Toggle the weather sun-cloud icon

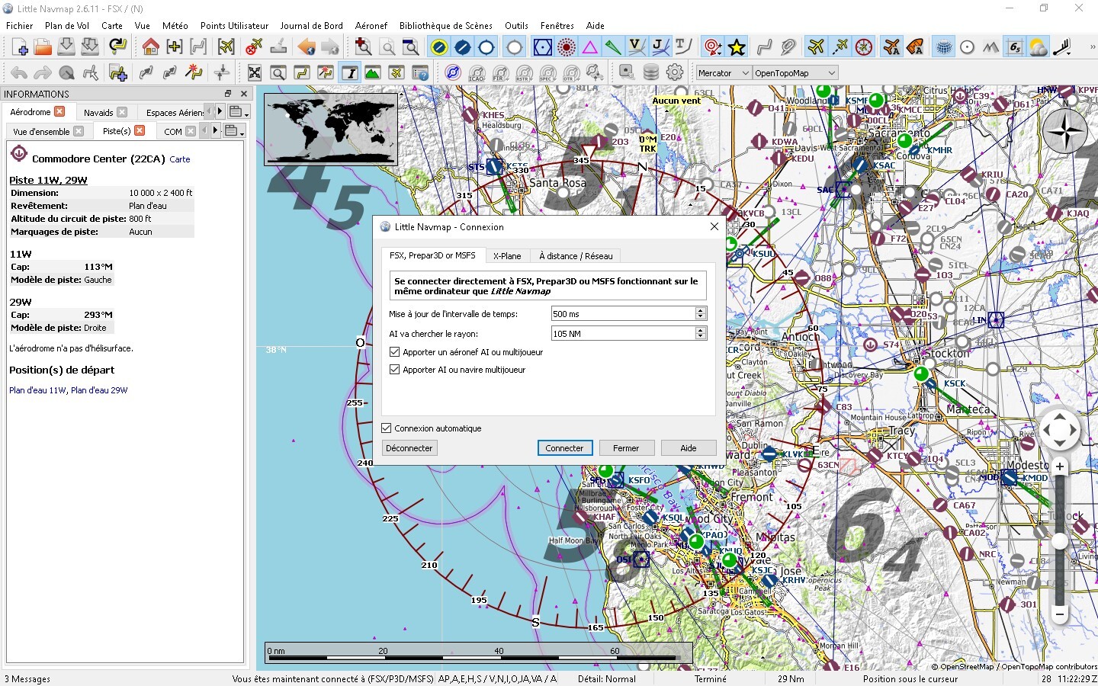tap(1038, 47)
